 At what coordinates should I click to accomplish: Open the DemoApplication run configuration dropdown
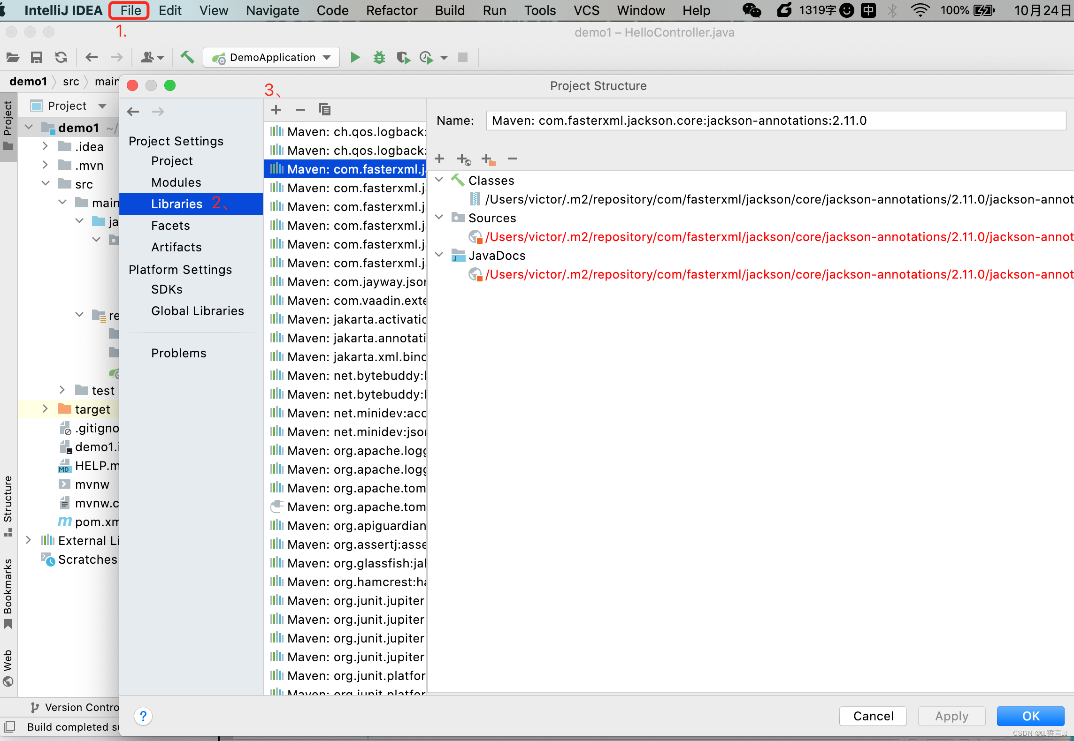click(271, 57)
